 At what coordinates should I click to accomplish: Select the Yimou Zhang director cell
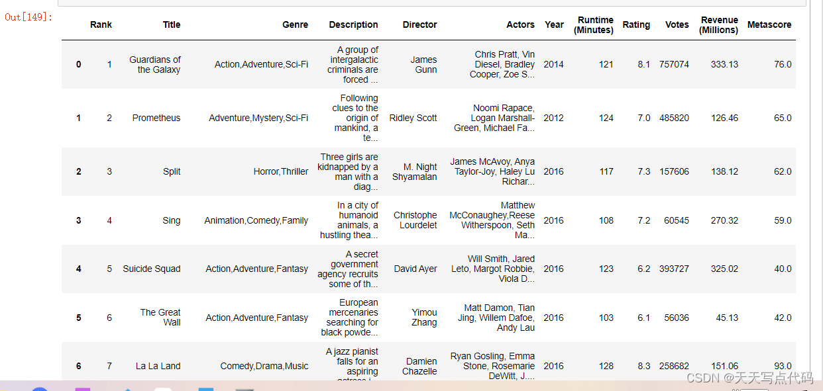pos(424,318)
